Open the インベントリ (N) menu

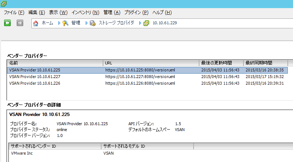(85, 13)
